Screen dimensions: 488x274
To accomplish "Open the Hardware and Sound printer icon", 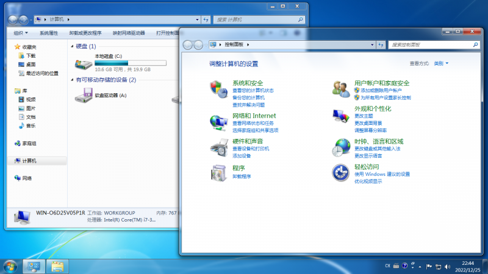I will [x=218, y=147].
